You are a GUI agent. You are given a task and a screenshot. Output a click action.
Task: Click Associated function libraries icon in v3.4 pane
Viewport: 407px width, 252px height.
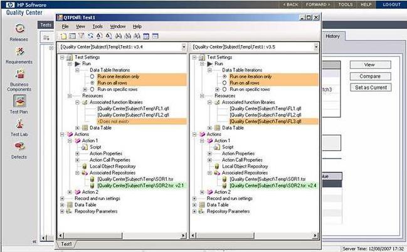tap(85, 102)
